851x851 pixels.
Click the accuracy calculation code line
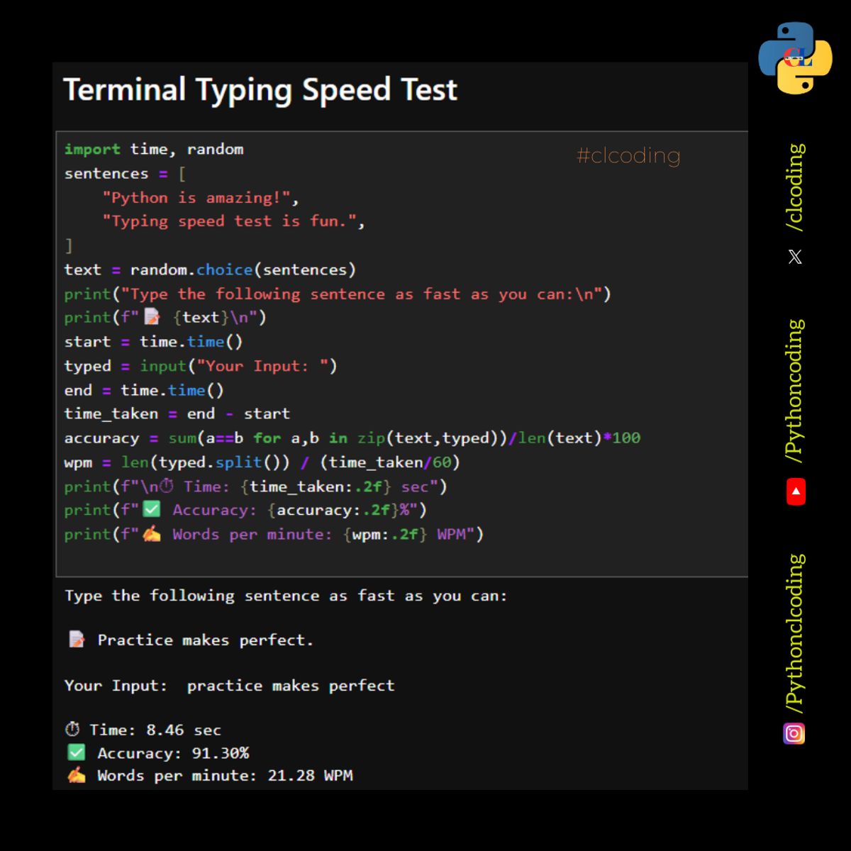tap(352, 438)
